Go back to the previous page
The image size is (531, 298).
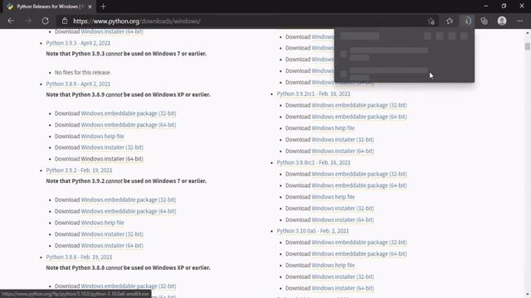point(11,21)
